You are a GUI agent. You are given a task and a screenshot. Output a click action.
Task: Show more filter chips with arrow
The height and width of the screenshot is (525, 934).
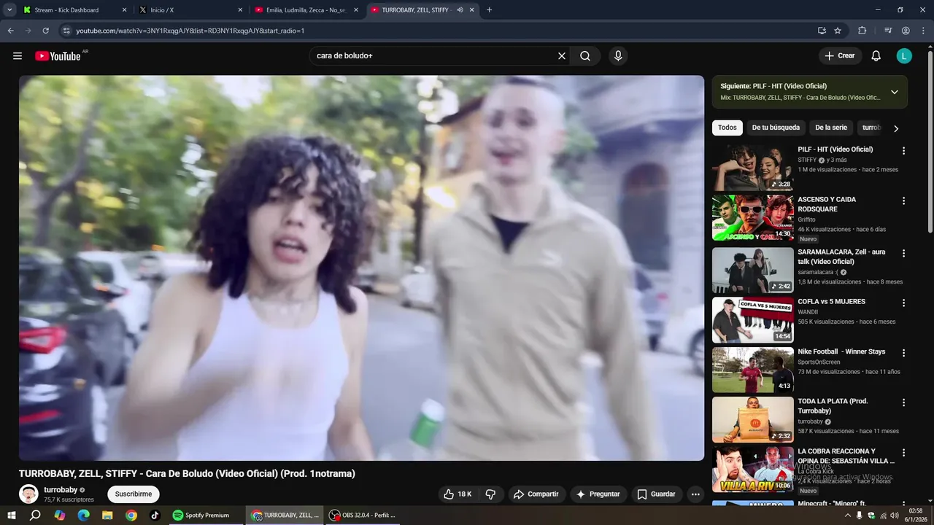(x=896, y=128)
